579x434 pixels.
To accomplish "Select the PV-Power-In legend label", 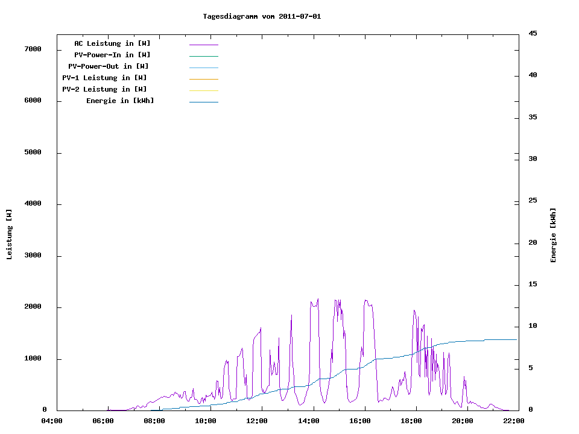I will tap(116, 55).
